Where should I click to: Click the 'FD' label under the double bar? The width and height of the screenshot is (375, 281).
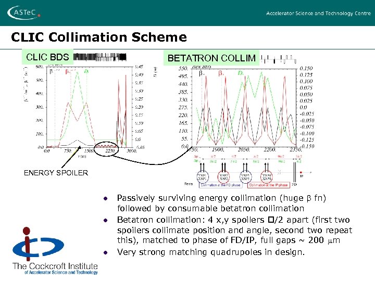click(294, 184)
